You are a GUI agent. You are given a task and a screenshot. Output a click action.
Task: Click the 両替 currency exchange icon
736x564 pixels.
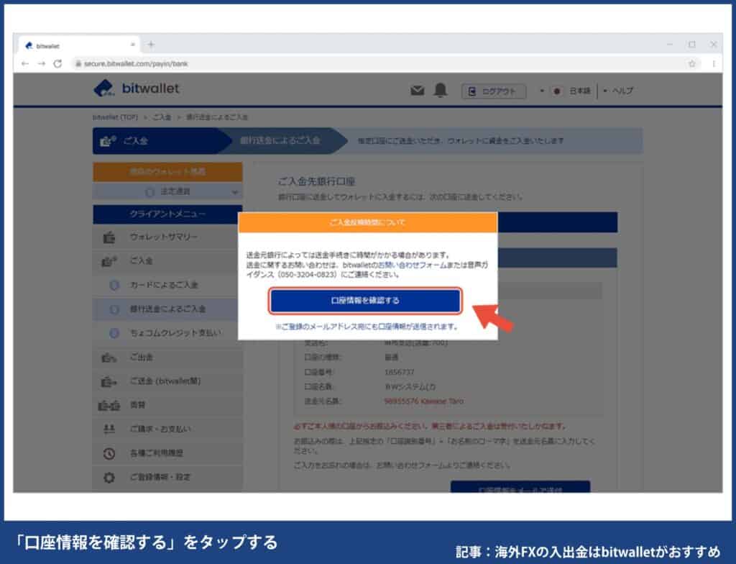pyautogui.click(x=109, y=405)
